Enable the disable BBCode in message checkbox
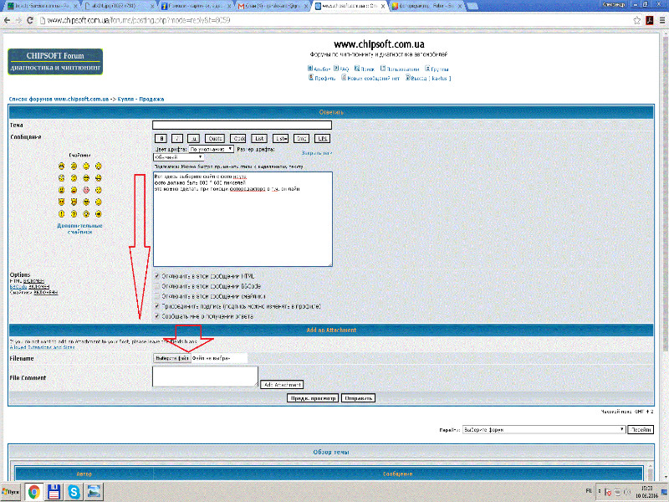 coord(157,285)
